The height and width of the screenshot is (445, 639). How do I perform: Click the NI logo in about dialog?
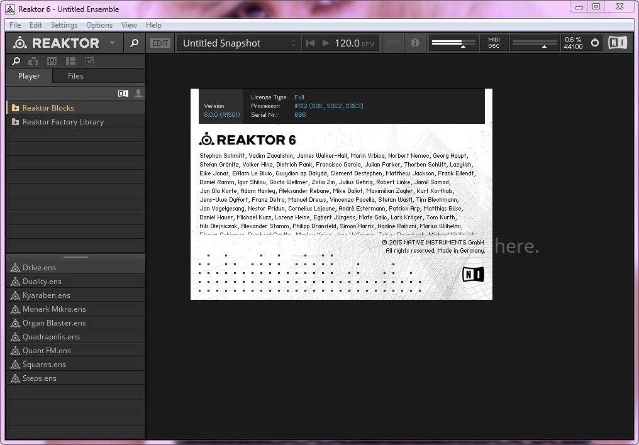tap(473, 275)
